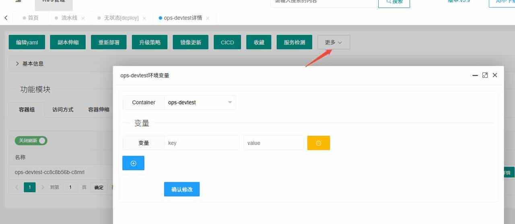
Task: Close the ops-devtest详情 tab
Action: point(208,18)
